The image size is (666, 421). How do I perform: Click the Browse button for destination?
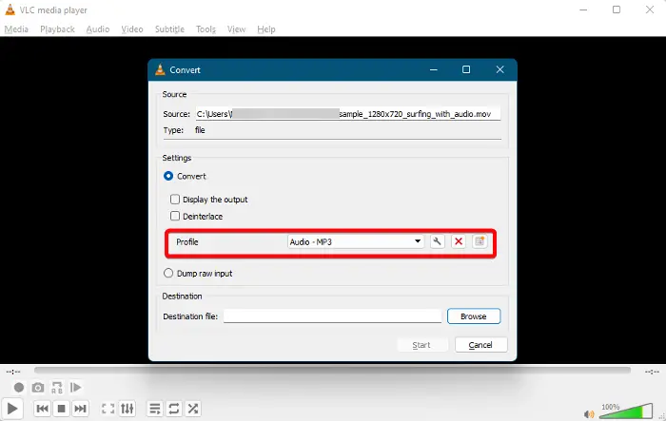click(474, 316)
